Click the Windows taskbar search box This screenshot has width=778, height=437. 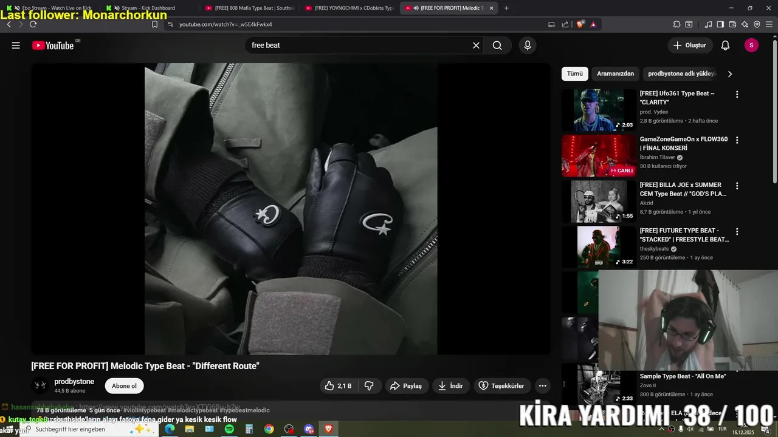88,429
